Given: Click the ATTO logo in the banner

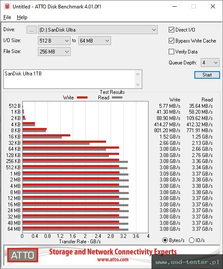Looking at the screenshot, I should tap(23, 255).
